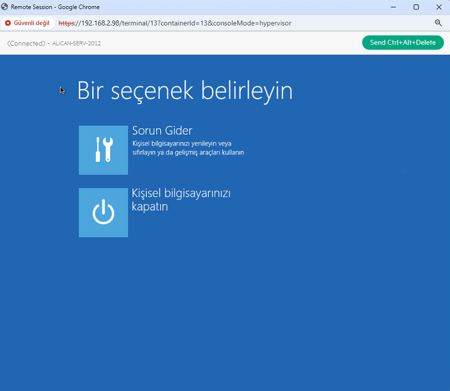
Task: Minimize the Remote Session window
Action: point(393,7)
